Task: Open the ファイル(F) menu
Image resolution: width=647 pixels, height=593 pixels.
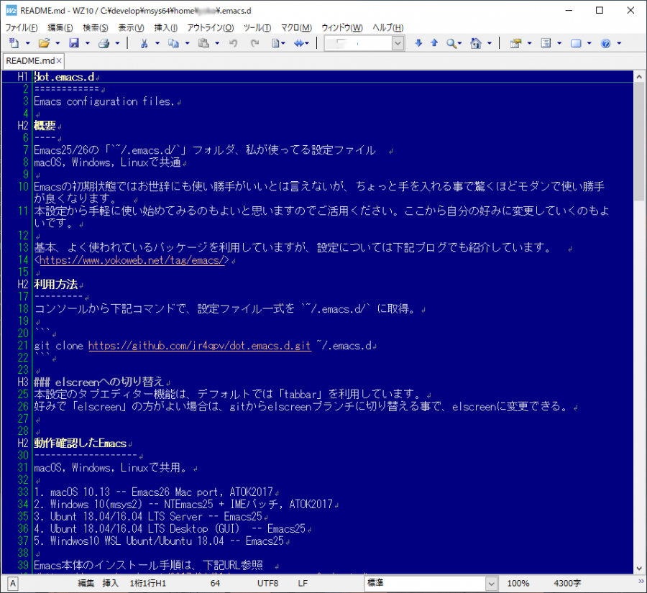Action: point(21,27)
